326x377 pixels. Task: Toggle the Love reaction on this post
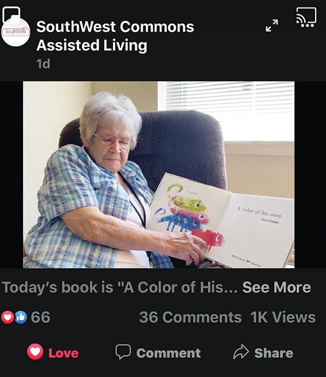pos(53,352)
